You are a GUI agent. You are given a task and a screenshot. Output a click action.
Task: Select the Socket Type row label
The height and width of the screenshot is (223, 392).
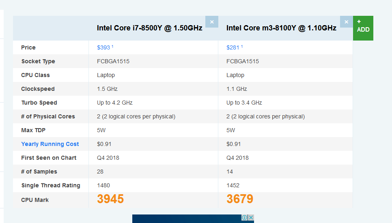pyautogui.click(x=38, y=61)
